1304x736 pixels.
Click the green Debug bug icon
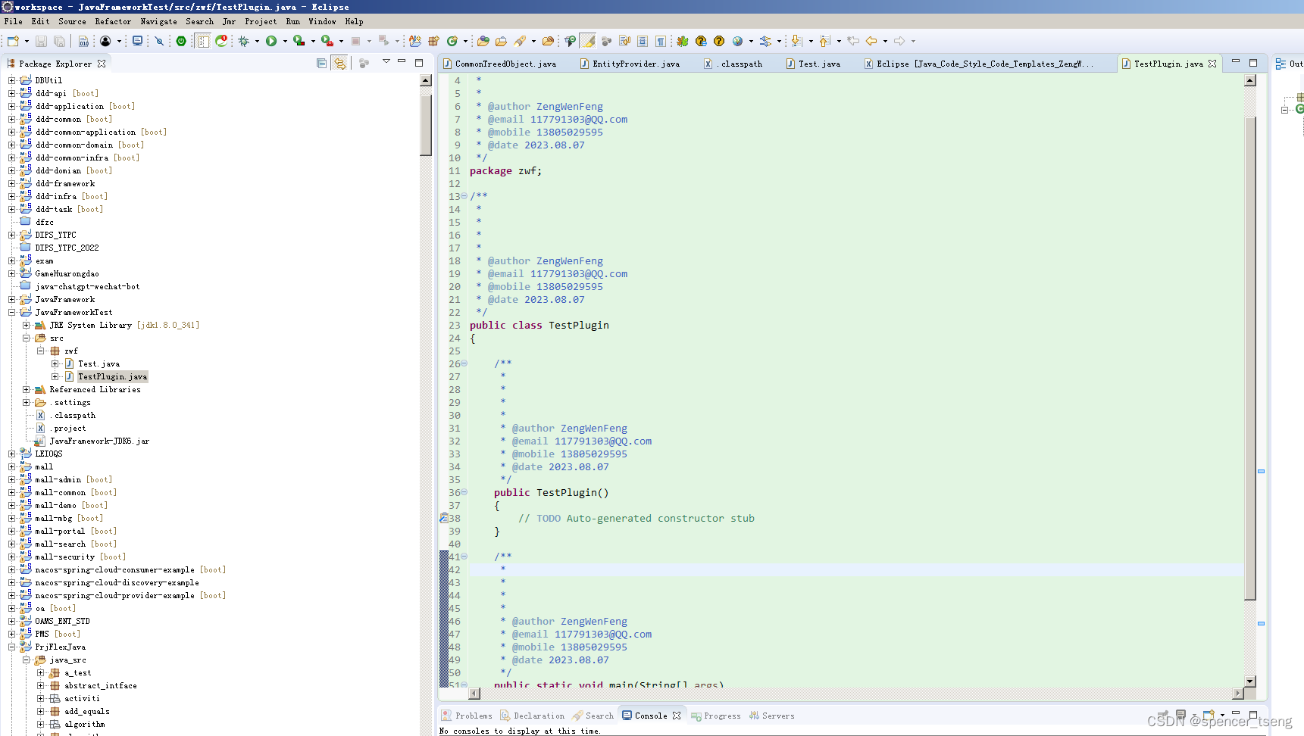pos(244,41)
